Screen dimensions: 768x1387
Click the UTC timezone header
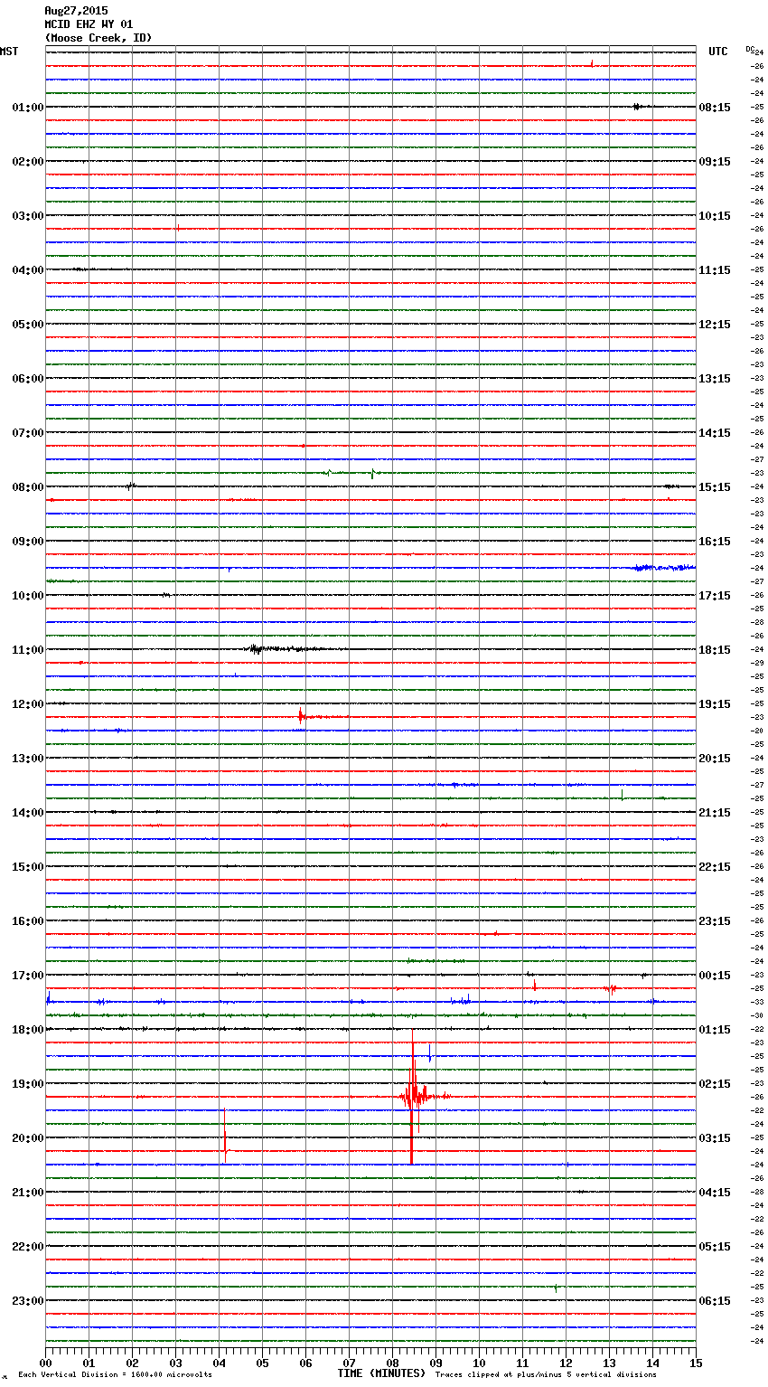pyautogui.click(x=718, y=52)
